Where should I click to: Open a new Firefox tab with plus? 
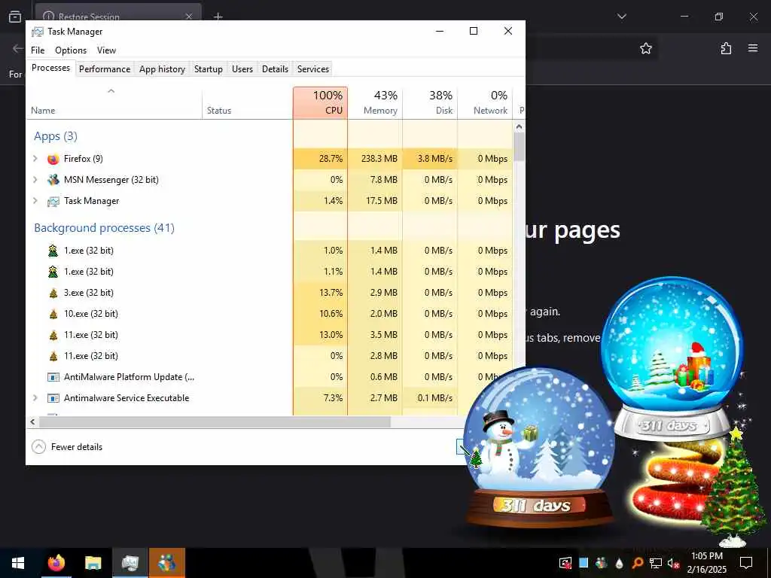218,17
